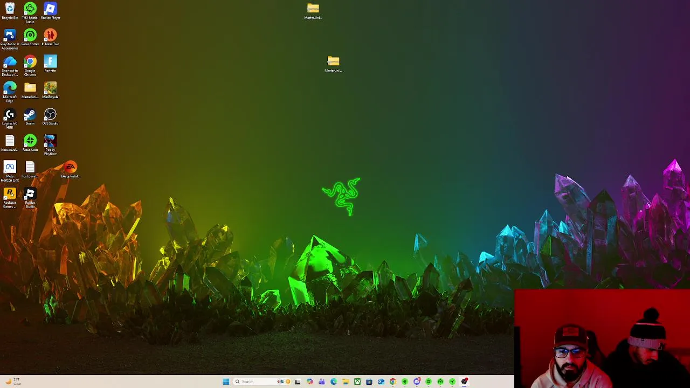Launch Google Chrome from the desktop
The image size is (690, 388).
tap(30, 65)
